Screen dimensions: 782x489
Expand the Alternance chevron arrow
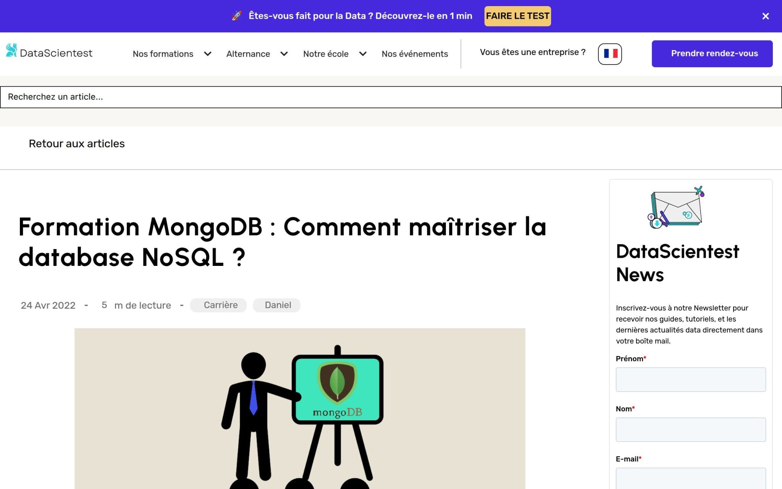284,54
